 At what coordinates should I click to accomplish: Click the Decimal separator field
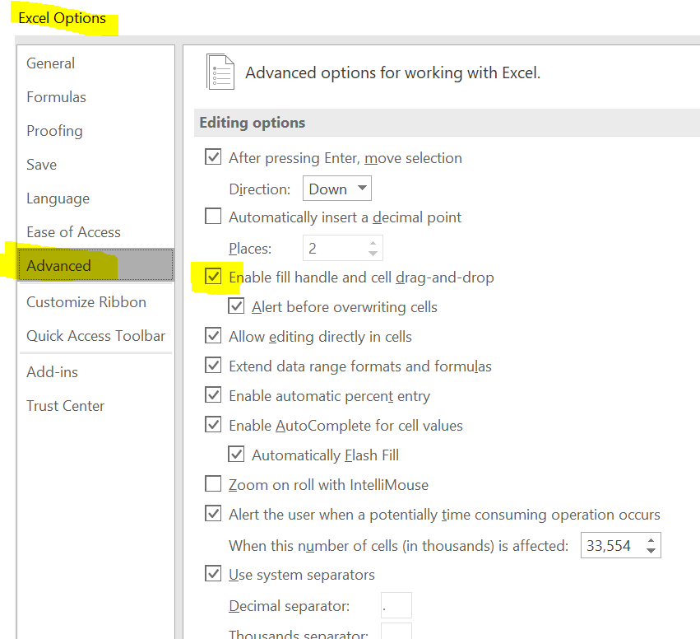pyautogui.click(x=396, y=605)
